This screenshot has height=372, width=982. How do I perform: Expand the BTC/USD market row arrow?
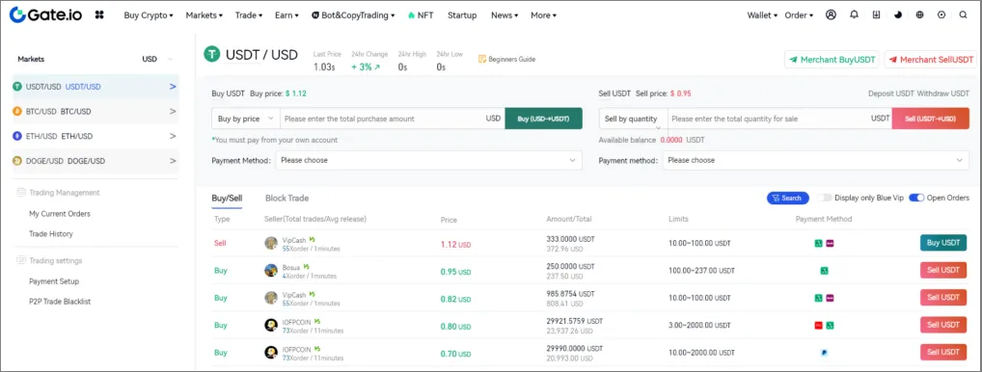click(173, 111)
